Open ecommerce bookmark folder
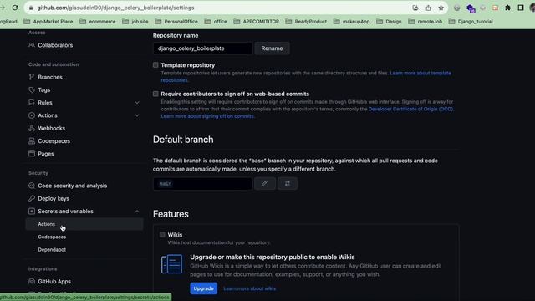Image resolution: width=535 pixels, height=301 pixels. [98, 21]
